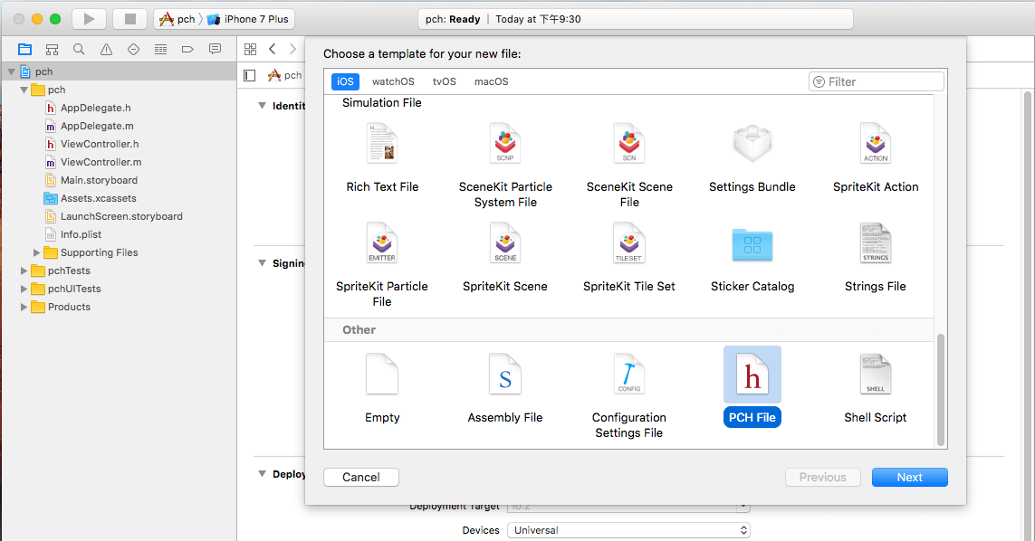This screenshot has height=541, width=1035.
Task: Click the template list vertical scrollbar
Action: [x=941, y=389]
